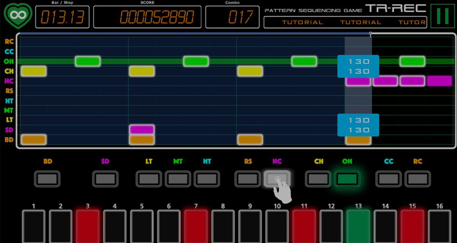Tap step pad 5
Viewport: 457px width, 243px height.
tap(142, 226)
